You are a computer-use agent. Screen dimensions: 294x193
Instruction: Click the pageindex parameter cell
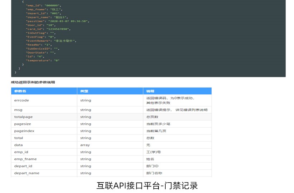tap(24, 131)
